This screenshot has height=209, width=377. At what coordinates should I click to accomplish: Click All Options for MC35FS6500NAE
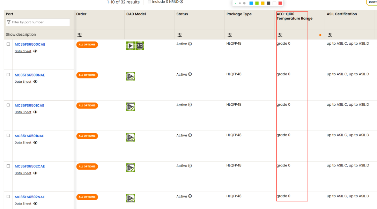(87, 75)
